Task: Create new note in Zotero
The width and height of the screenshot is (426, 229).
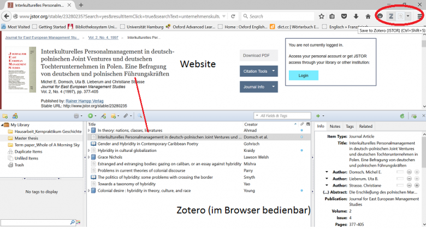Action: pyautogui.click(x=115, y=116)
